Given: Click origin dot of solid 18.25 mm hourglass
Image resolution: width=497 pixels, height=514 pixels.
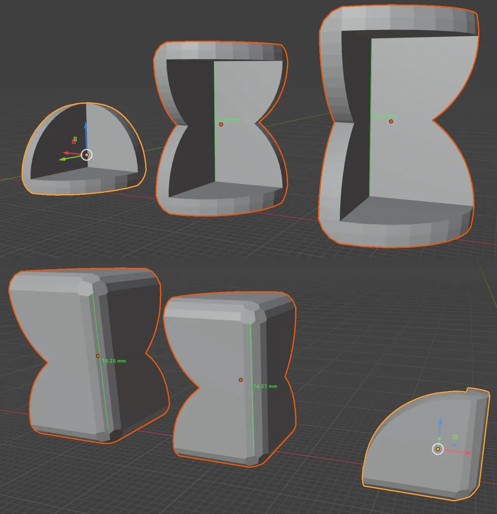Looking at the screenshot, I should [x=98, y=356].
